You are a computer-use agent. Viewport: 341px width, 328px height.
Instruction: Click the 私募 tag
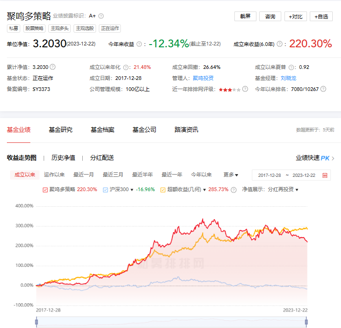[x=13, y=28]
